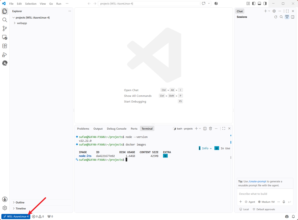Image resolution: width=298 pixels, height=220 pixels.
Task: Open the Extensions view
Action: (5, 46)
